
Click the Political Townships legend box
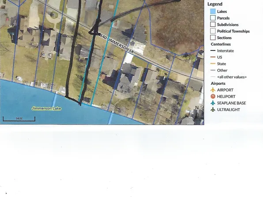tap(213, 31)
